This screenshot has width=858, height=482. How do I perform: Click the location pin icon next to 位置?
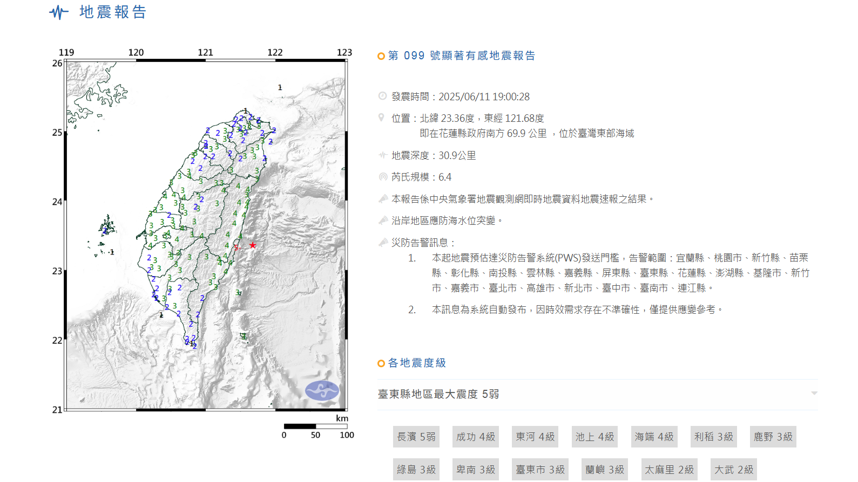click(381, 118)
